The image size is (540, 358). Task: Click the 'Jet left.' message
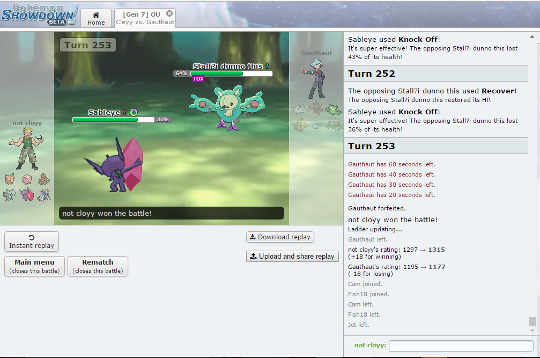(x=359, y=325)
